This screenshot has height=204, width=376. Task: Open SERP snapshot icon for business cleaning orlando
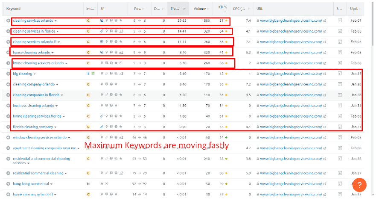point(340,106)
